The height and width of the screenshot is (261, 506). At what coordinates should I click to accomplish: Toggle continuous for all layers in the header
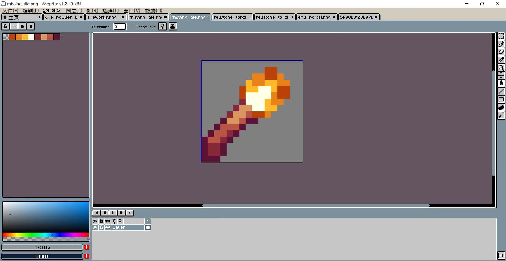click(108, 221)
